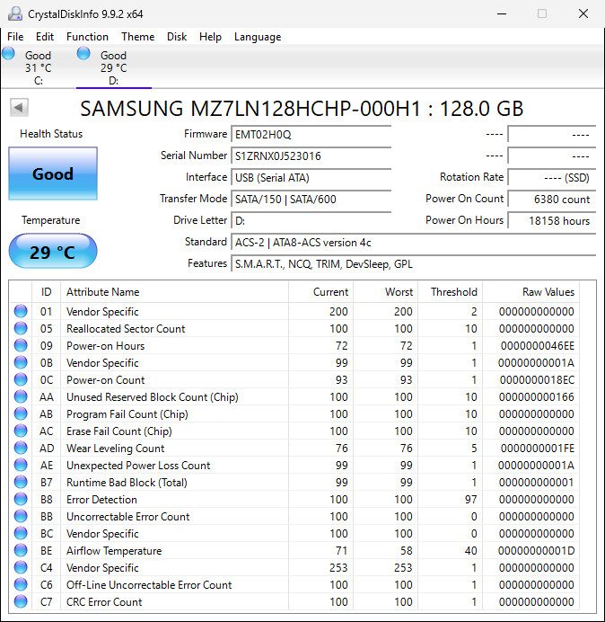Screen dimensions: 605x622
Task: Click status orb for Off-Line Uncorrectable Error Count
Action: coord(21,584)
